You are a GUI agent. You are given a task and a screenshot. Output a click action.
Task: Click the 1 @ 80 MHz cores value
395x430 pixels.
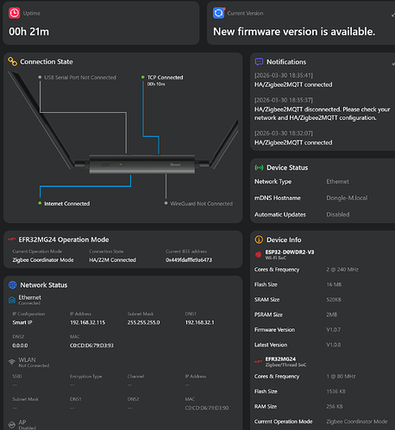341,376
